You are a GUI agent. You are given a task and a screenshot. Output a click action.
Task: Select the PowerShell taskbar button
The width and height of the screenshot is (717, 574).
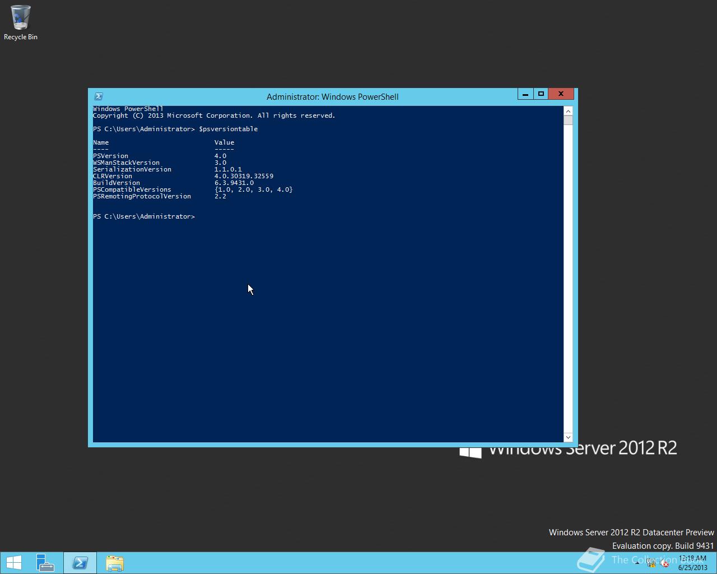pyautogui.click(x=80, y=563)
